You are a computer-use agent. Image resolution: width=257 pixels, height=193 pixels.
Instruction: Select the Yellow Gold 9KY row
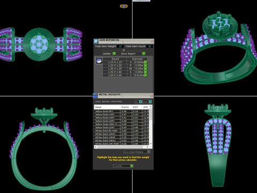coord(122,111)
